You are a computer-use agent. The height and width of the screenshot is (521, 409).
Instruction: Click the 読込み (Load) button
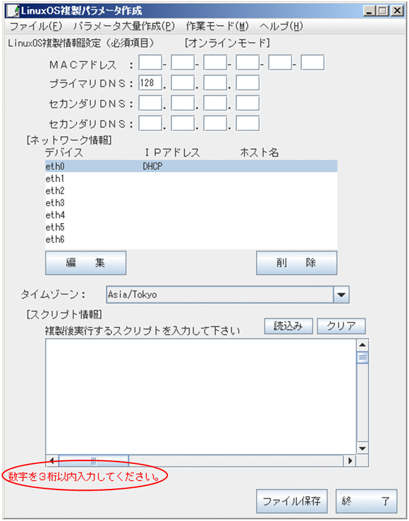pos(288,327)
